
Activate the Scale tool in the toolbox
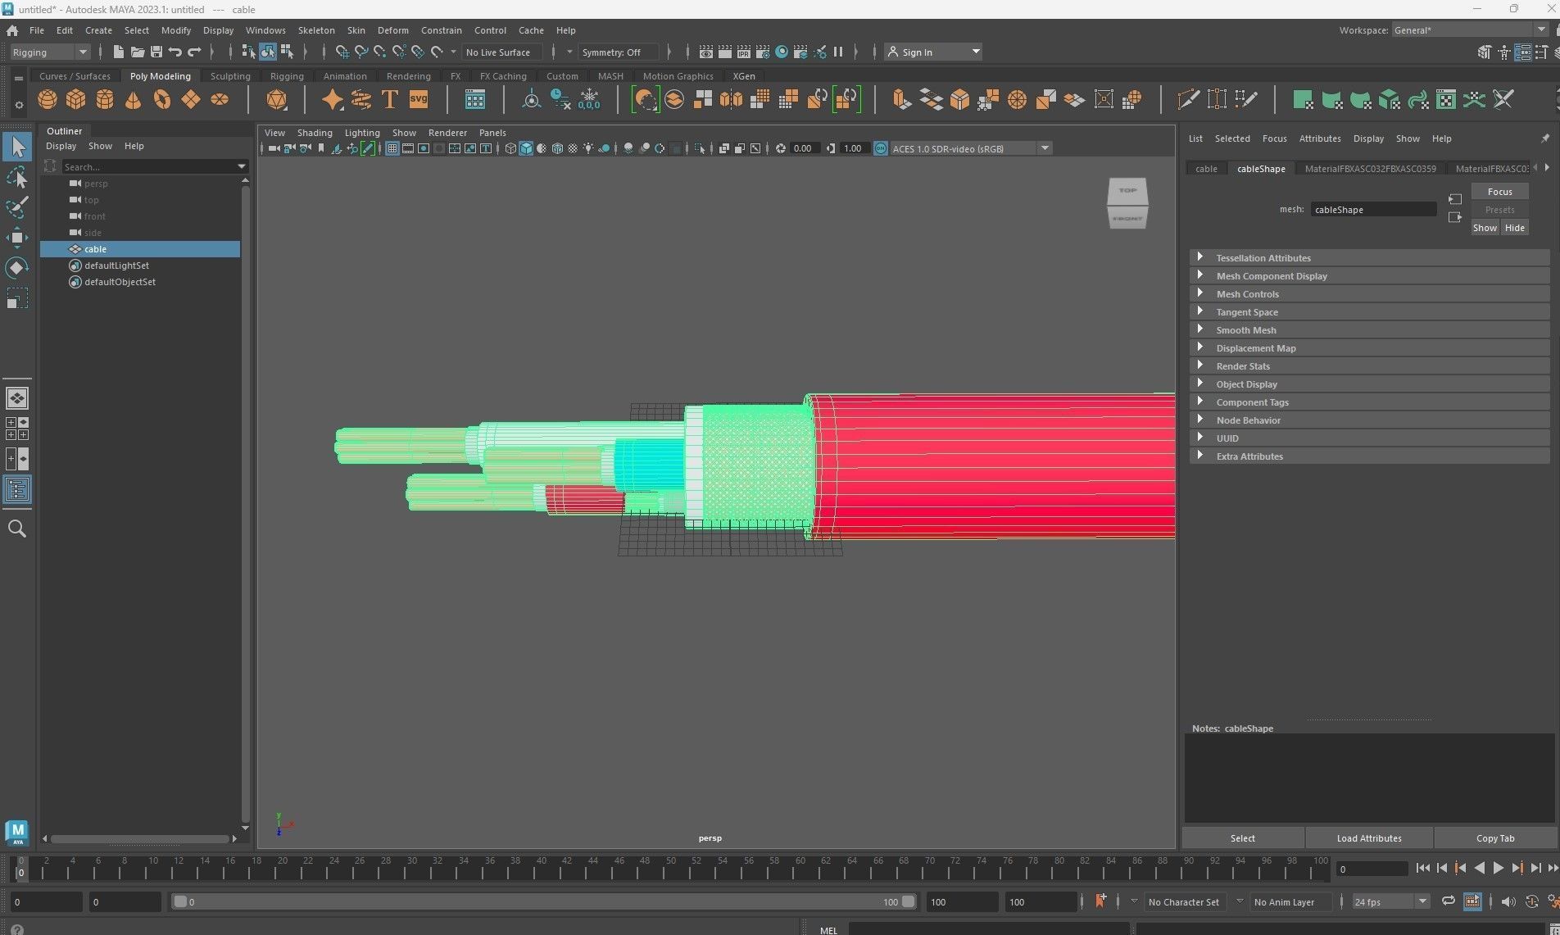coord(17,298)
